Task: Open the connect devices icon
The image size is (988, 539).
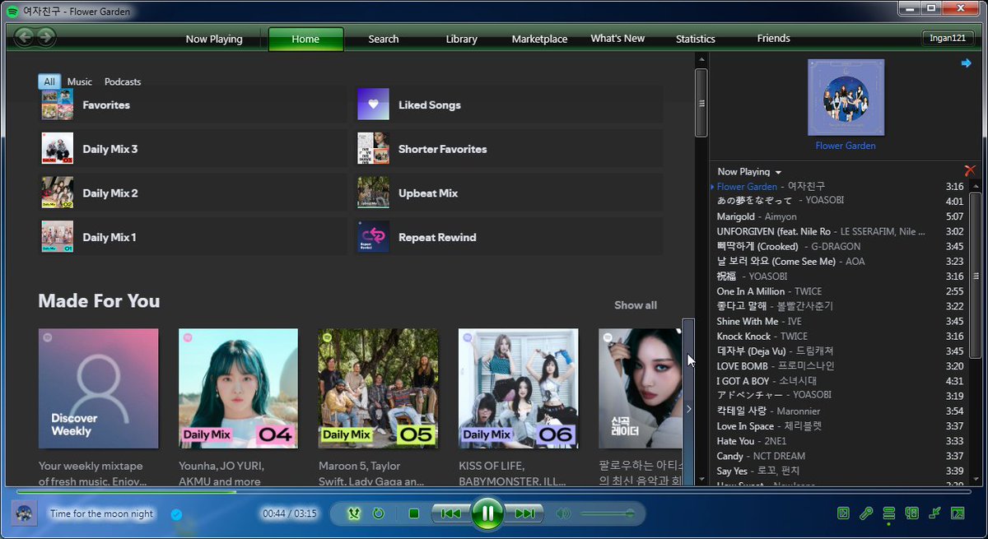Action: (911, 513)
